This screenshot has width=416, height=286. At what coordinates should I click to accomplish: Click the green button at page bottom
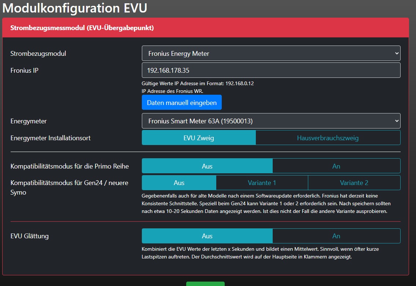coord(205,284)
